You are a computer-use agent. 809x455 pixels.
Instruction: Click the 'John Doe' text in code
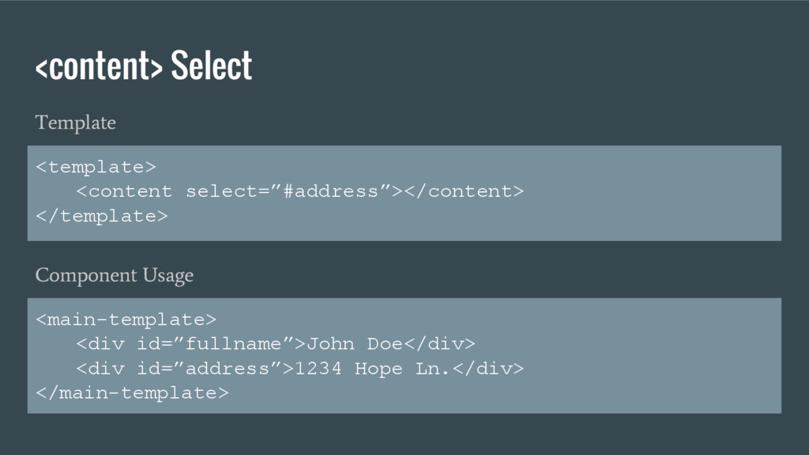355,344
